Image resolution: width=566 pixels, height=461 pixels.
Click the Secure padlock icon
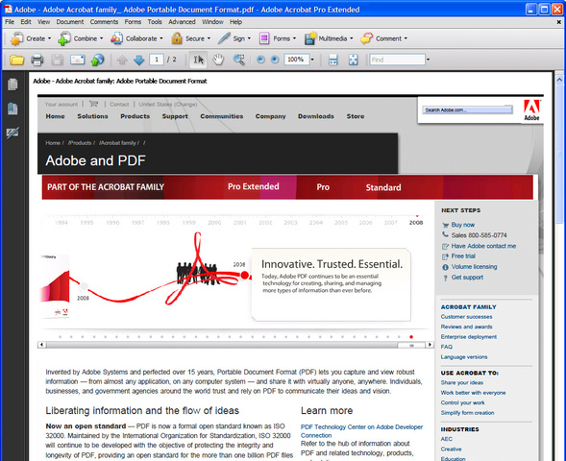(177, 38)
